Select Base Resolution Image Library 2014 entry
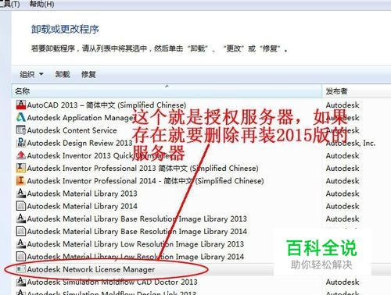 tap(137, 231)
